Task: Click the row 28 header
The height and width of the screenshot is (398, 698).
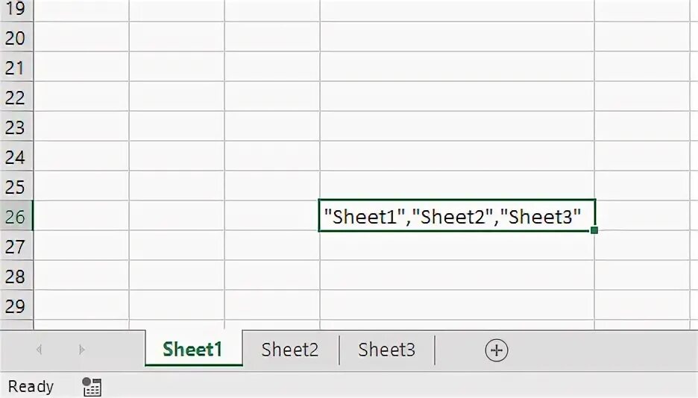Action: [x=15, y=276]
